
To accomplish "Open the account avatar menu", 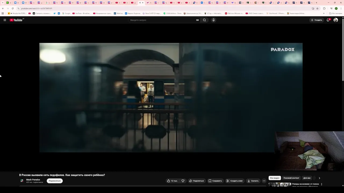I will 336,20.
